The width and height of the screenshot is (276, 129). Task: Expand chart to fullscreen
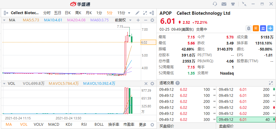click(145, 13)
